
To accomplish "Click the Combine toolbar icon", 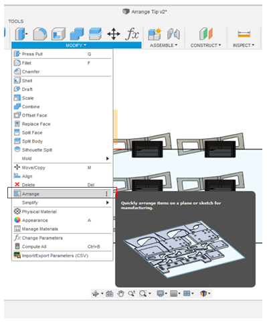I will [77, 34].
